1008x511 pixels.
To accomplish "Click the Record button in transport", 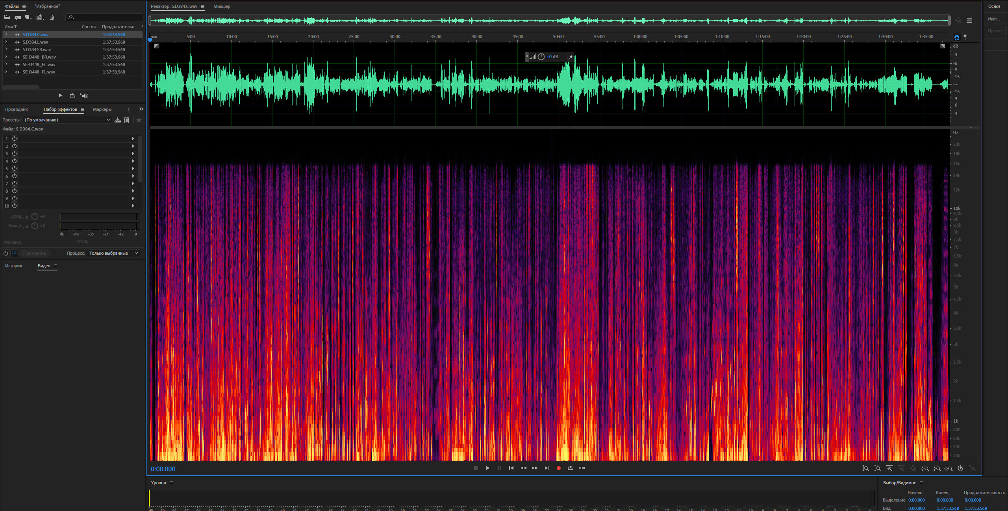I will point(558,468).
